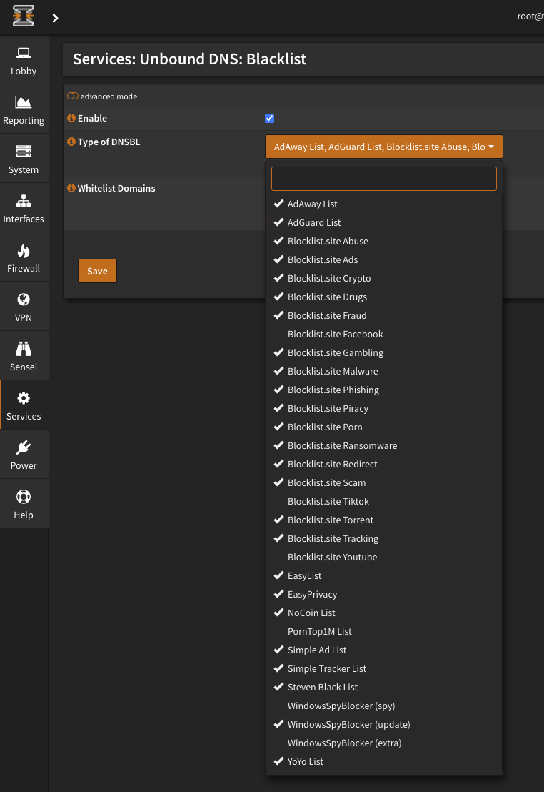Viewport: 544px width, 792px height.
Task: Click the Help lifebuoy icon
Action: tap(24, 497)
